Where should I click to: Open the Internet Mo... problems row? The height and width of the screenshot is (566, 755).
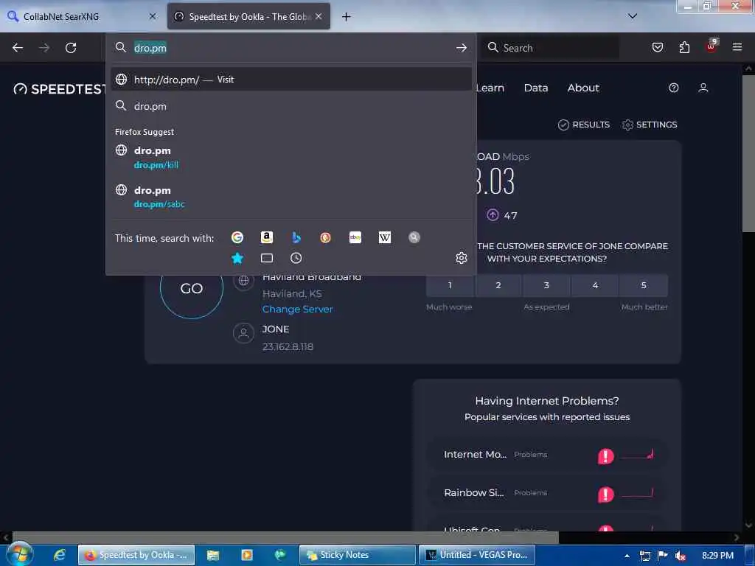(547, 454)
